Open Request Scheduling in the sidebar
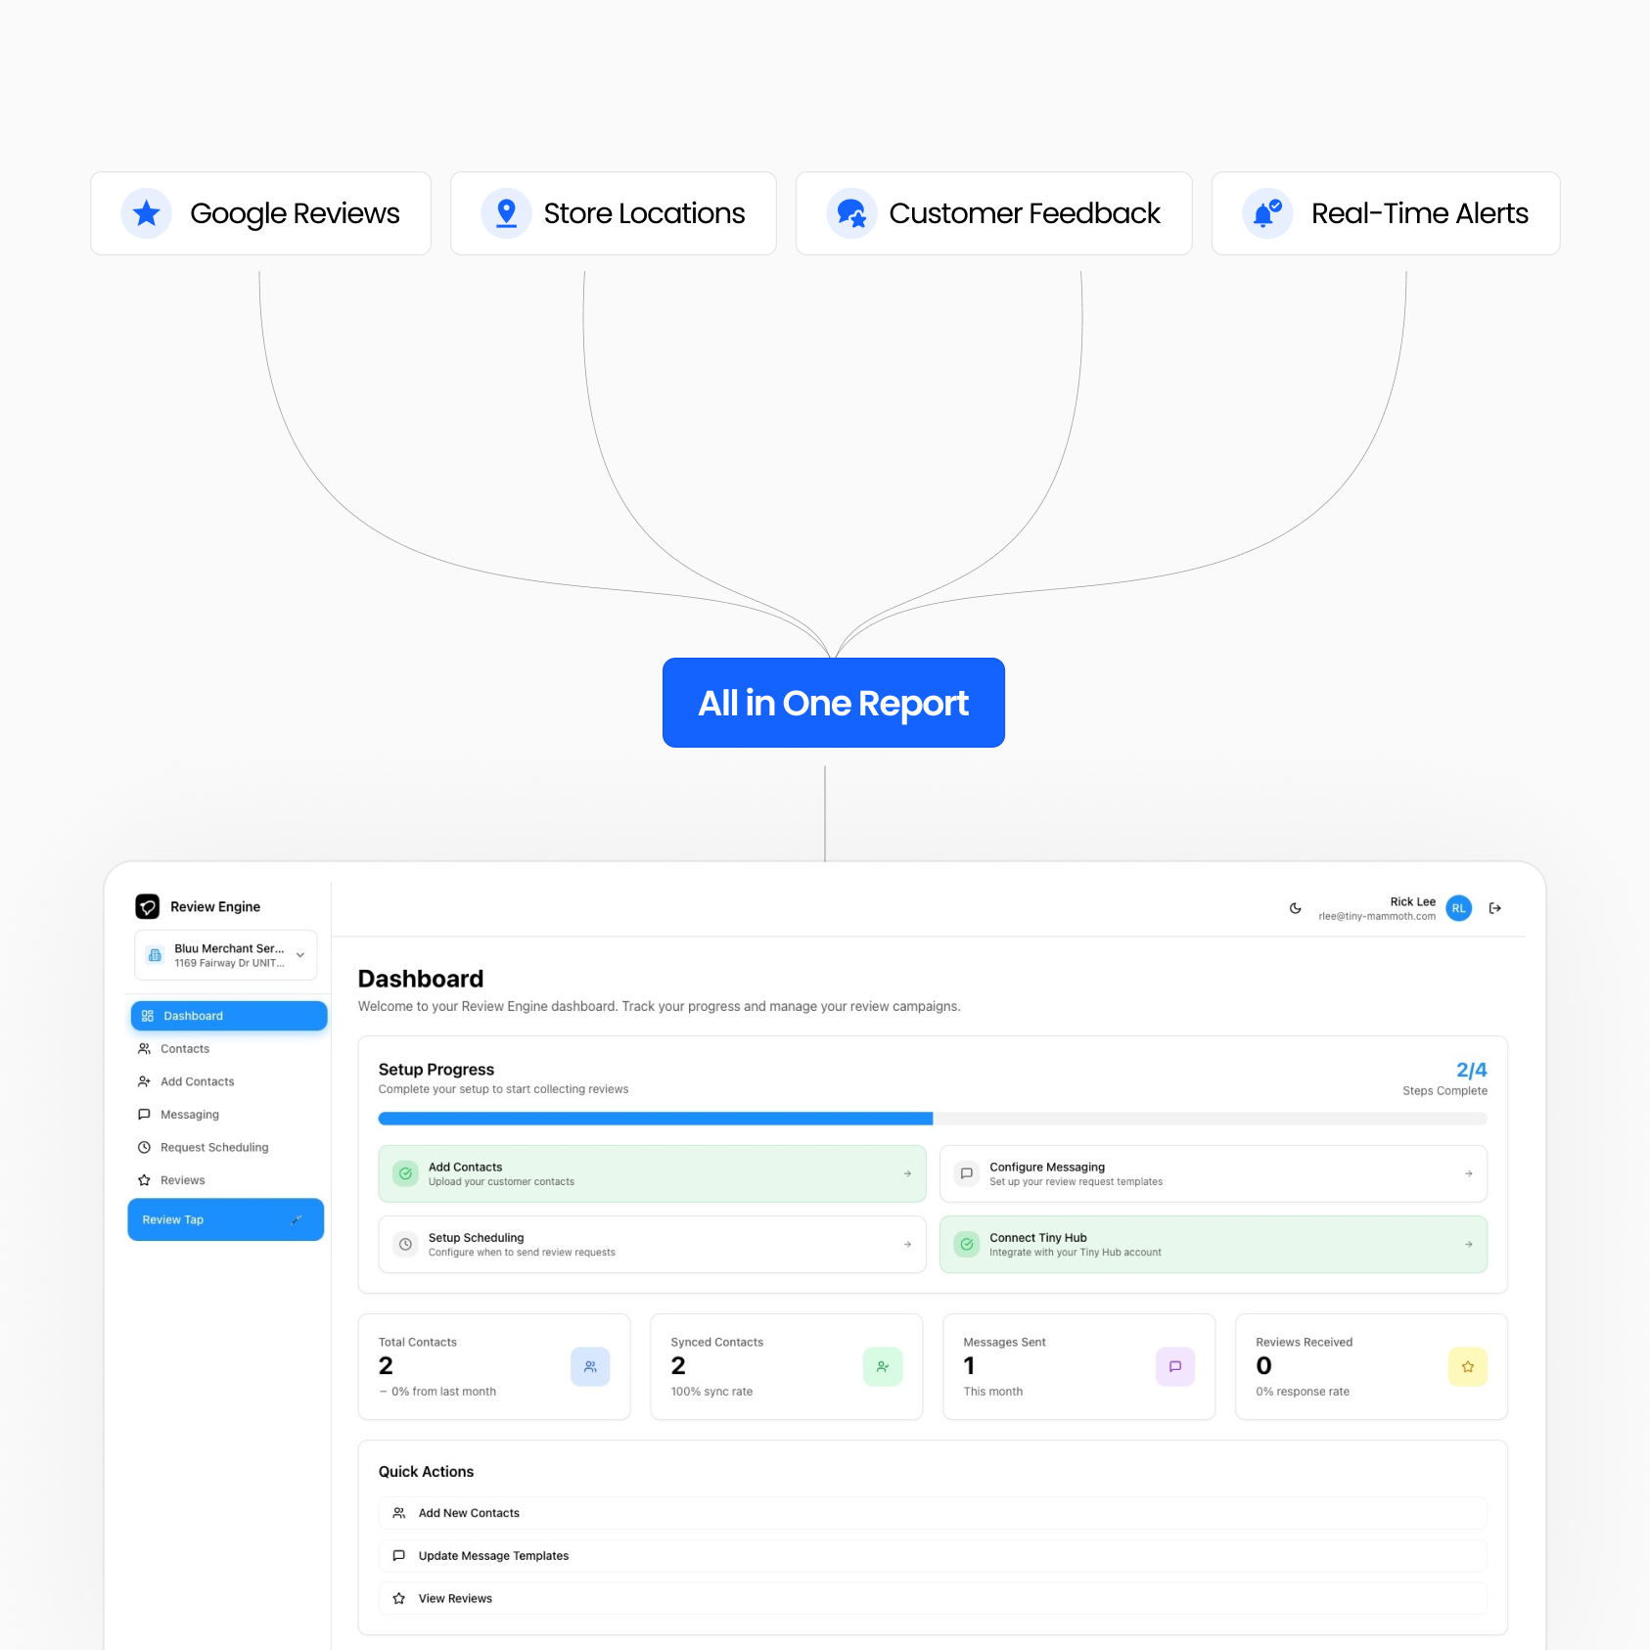The height and width of the screenshot is (1650, 1650). point(229,1148)
